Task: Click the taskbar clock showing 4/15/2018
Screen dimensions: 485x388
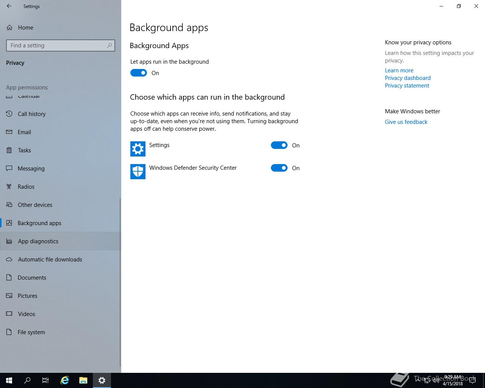Action: click(452, 380)
